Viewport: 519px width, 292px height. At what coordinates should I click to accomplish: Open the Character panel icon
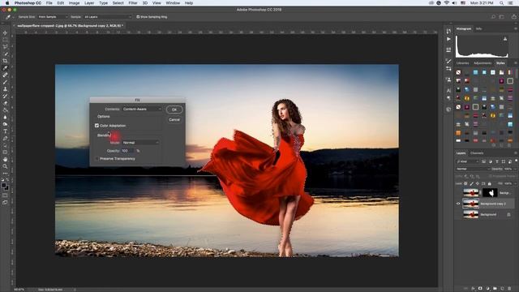pos(448,90)
